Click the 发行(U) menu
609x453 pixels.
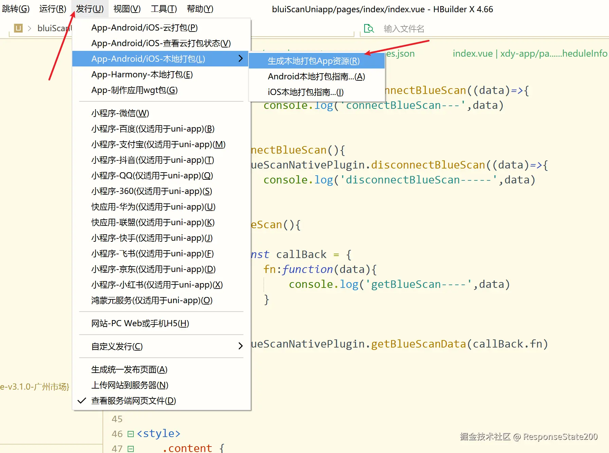coord(90,9)
